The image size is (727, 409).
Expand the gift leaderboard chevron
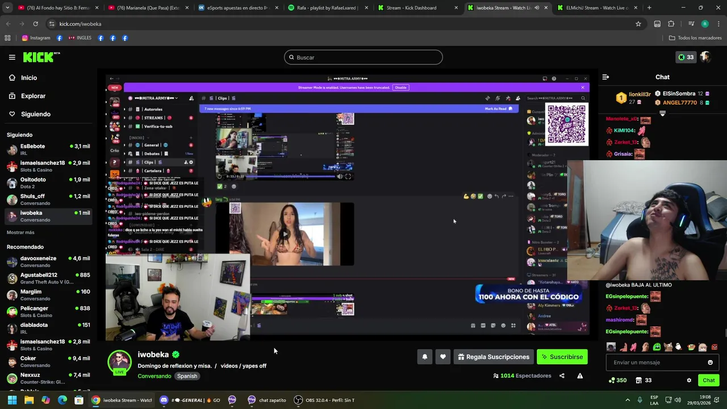(x=662, y=114)
